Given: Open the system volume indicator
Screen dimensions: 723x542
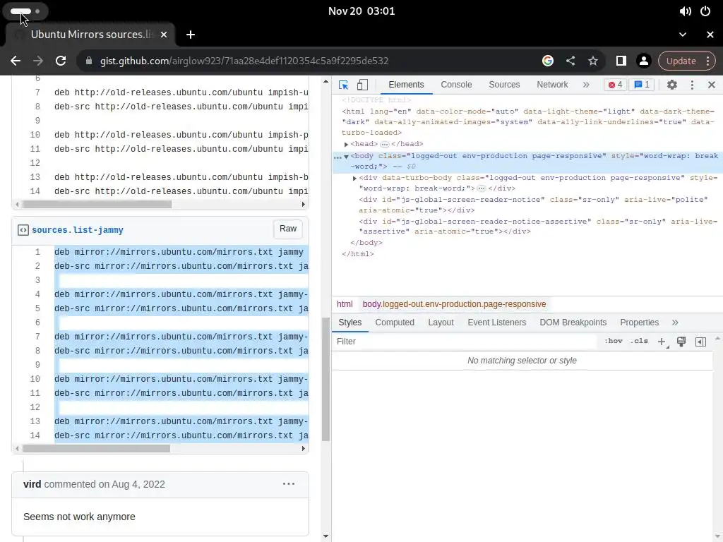Looking at the screenshot, I should [685, 11].
